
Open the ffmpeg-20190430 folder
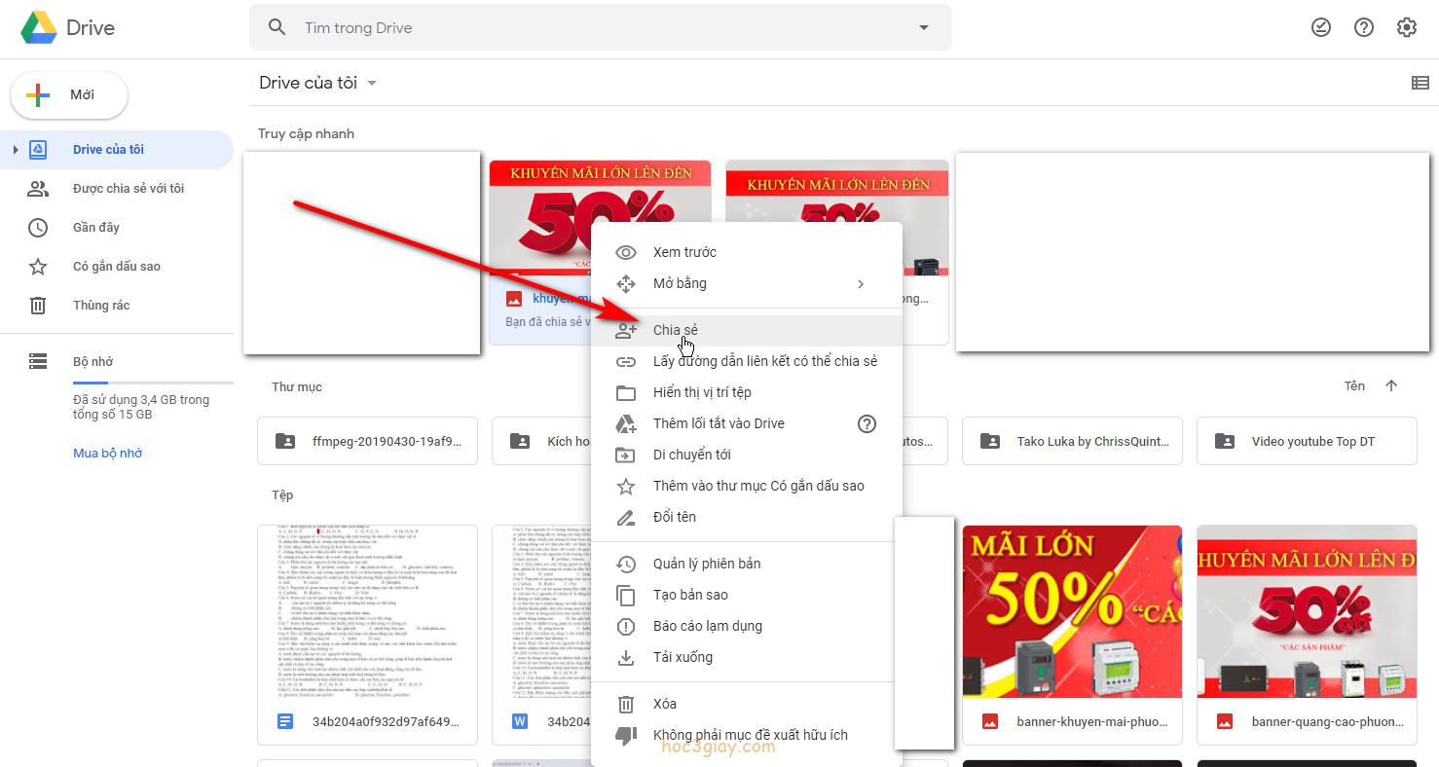pos(367,441)
